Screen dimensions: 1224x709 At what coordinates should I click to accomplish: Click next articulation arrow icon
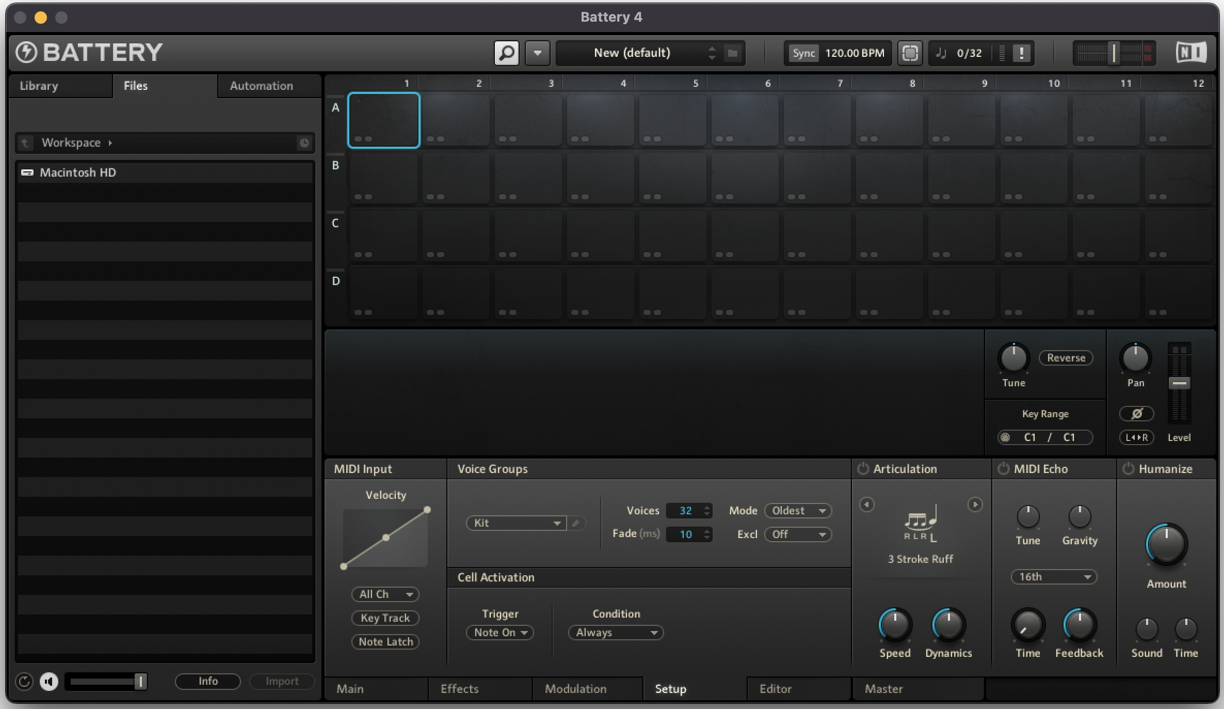point(974,505)
